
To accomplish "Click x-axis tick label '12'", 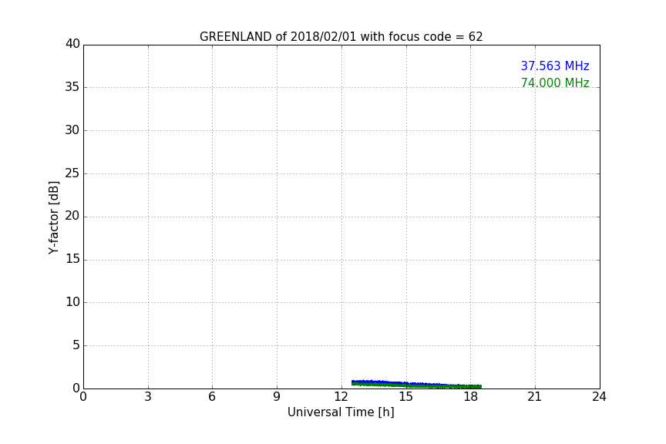I will point(341,397).
